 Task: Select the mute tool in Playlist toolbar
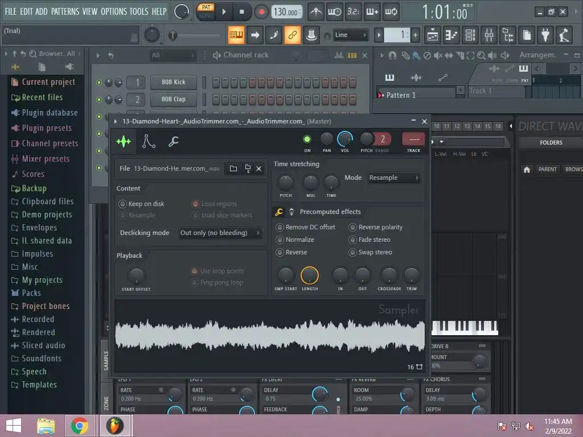coord(438,55)
